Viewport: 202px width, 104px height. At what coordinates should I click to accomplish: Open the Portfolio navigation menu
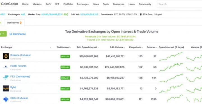68,4
